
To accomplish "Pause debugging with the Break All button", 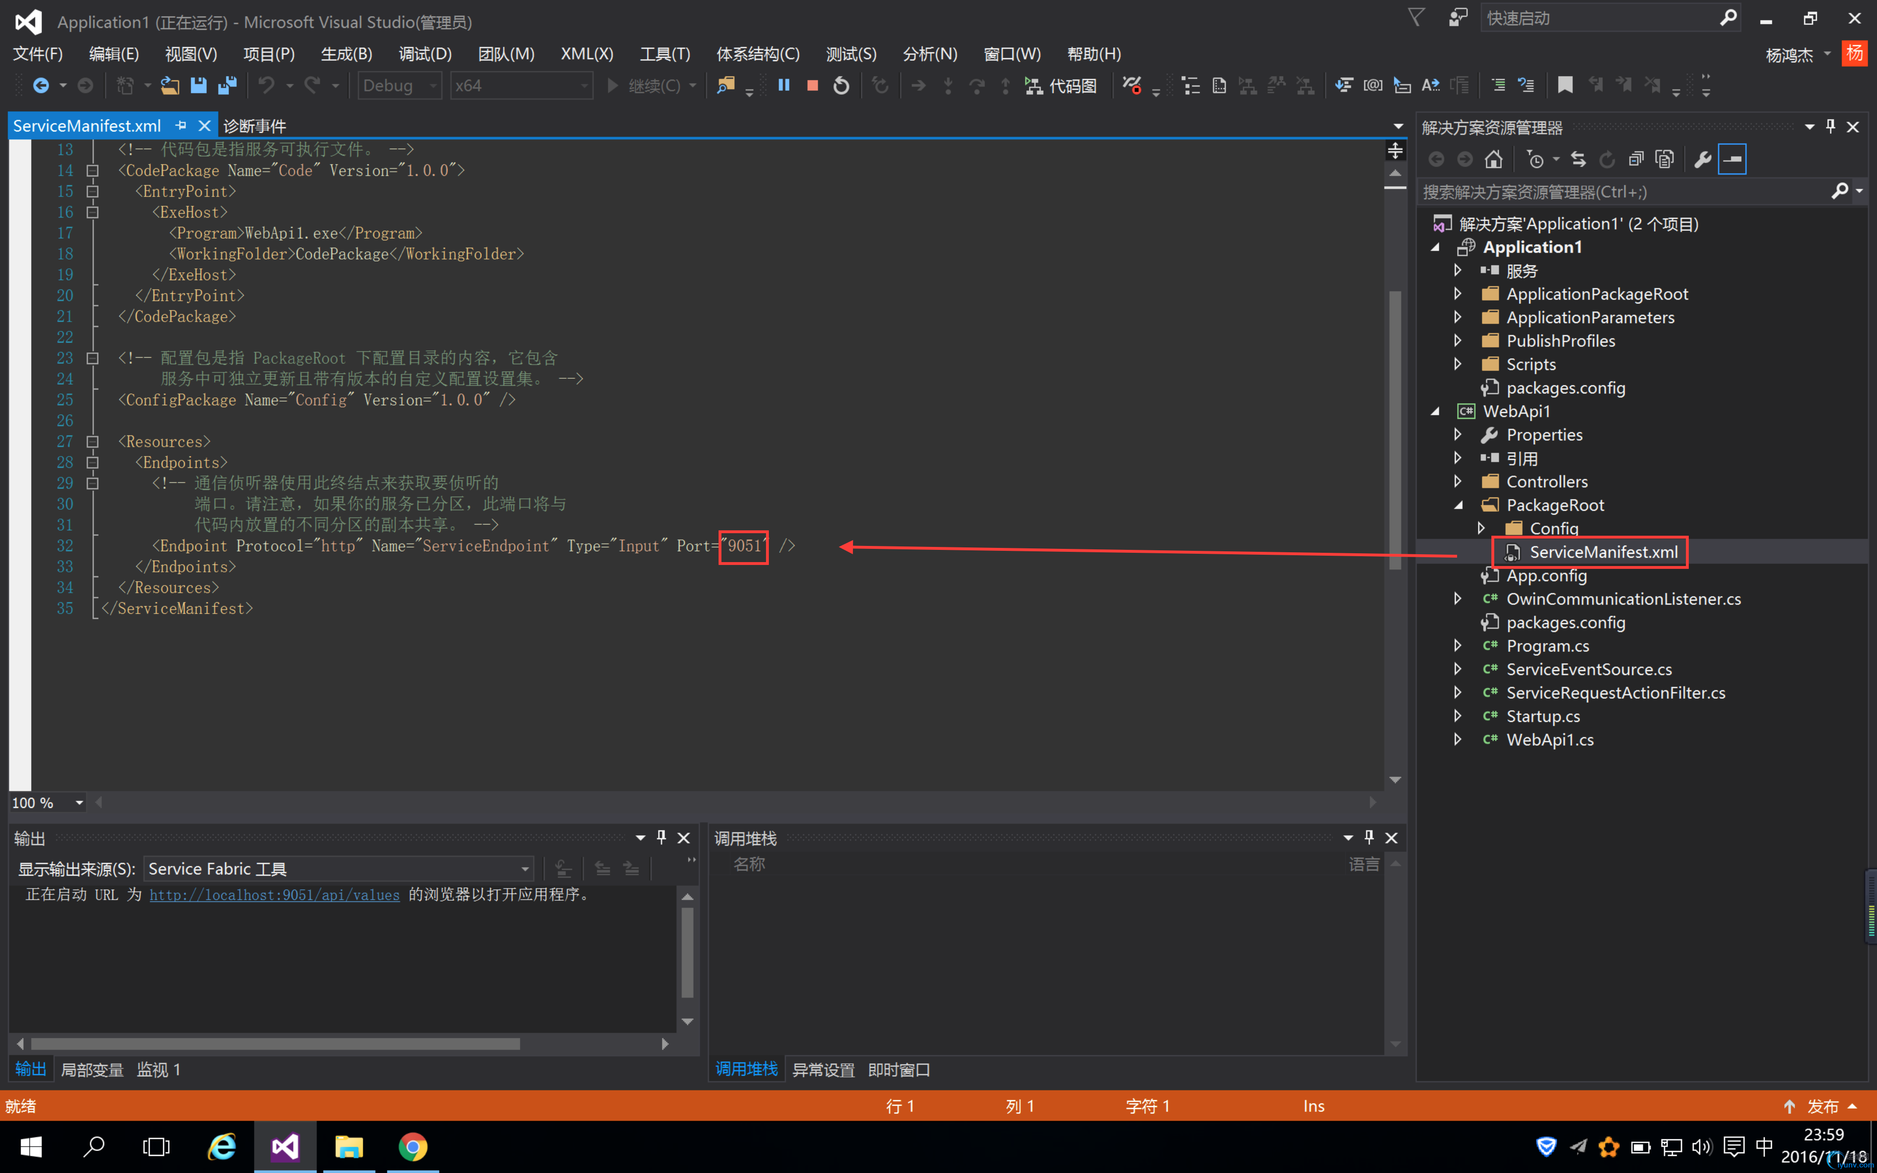I will [784, 86].
